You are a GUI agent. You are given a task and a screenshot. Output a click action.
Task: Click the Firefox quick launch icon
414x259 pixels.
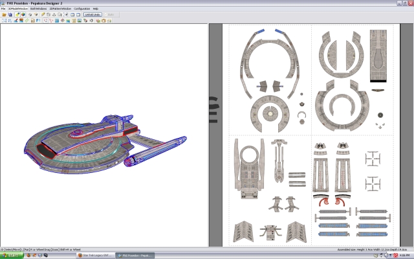tap(28, 256)
